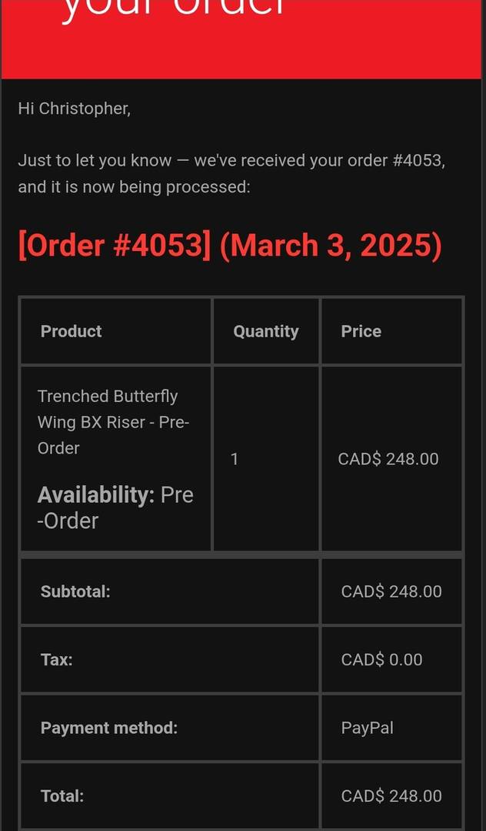The height and width of the screenshot is (831, 486).
Task: Click the product row price CAD$ 248.00
Action: point(388,459)
